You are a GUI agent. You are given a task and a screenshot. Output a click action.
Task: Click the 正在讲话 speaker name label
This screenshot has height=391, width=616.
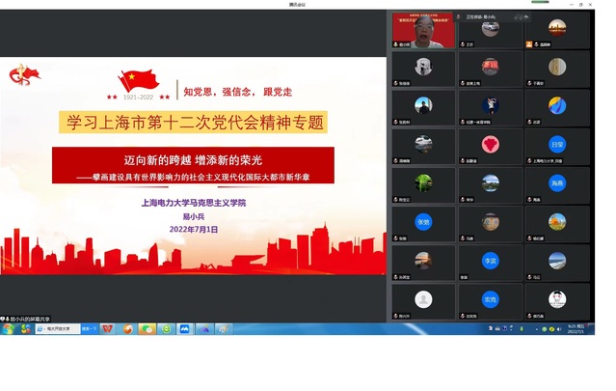point(481,17)
